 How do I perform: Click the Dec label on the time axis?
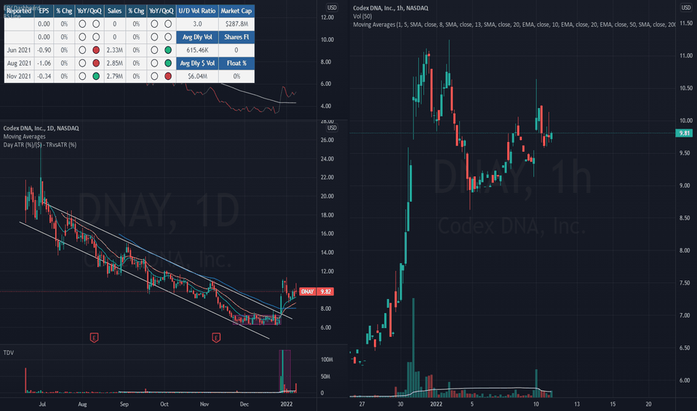click(x=244, y=404)
